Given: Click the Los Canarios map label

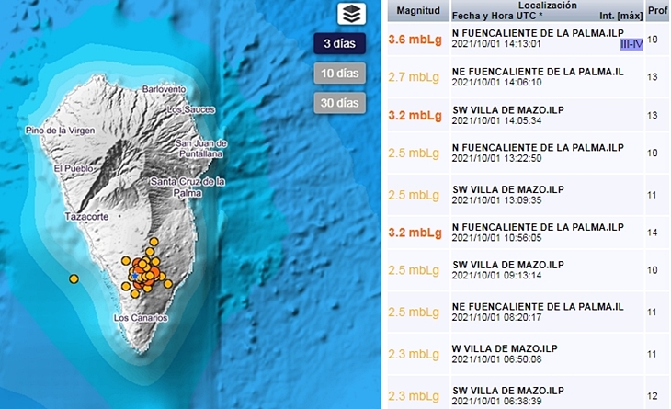Looking at the screenshot, I should point(141,318).
